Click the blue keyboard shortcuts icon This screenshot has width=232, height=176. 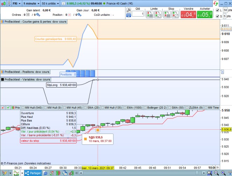pyautogui.click(x=129, y=15)
